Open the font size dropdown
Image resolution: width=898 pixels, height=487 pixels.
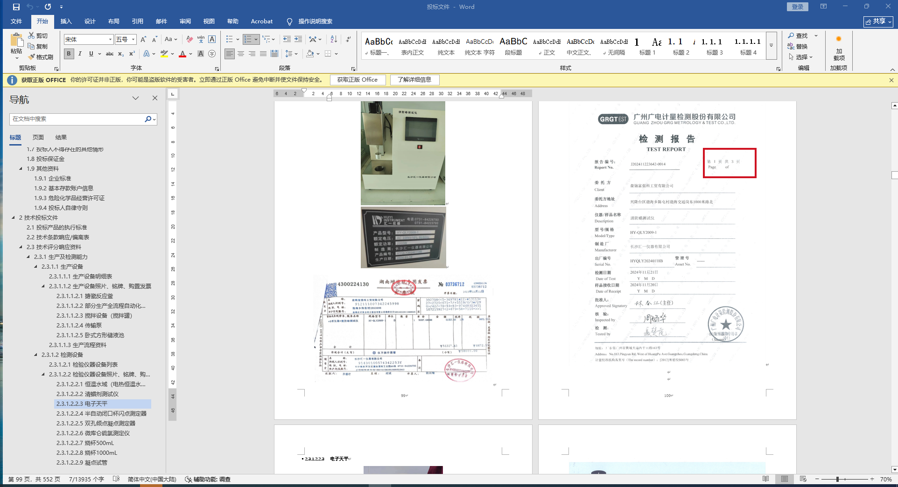tap(133, 40)
